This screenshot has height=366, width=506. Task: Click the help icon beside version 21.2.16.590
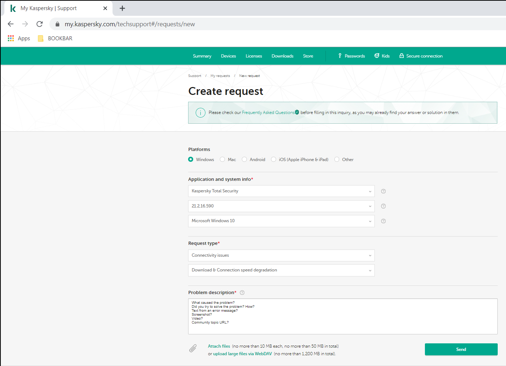tap(383, 206)
